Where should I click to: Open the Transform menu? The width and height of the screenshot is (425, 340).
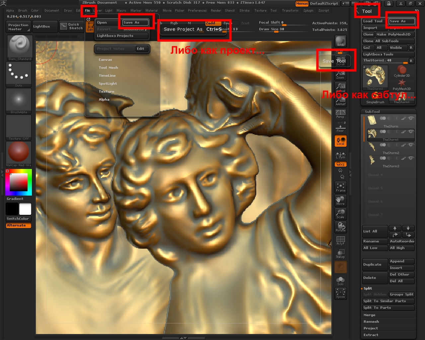pyautogui.click(x=290, y=11)
